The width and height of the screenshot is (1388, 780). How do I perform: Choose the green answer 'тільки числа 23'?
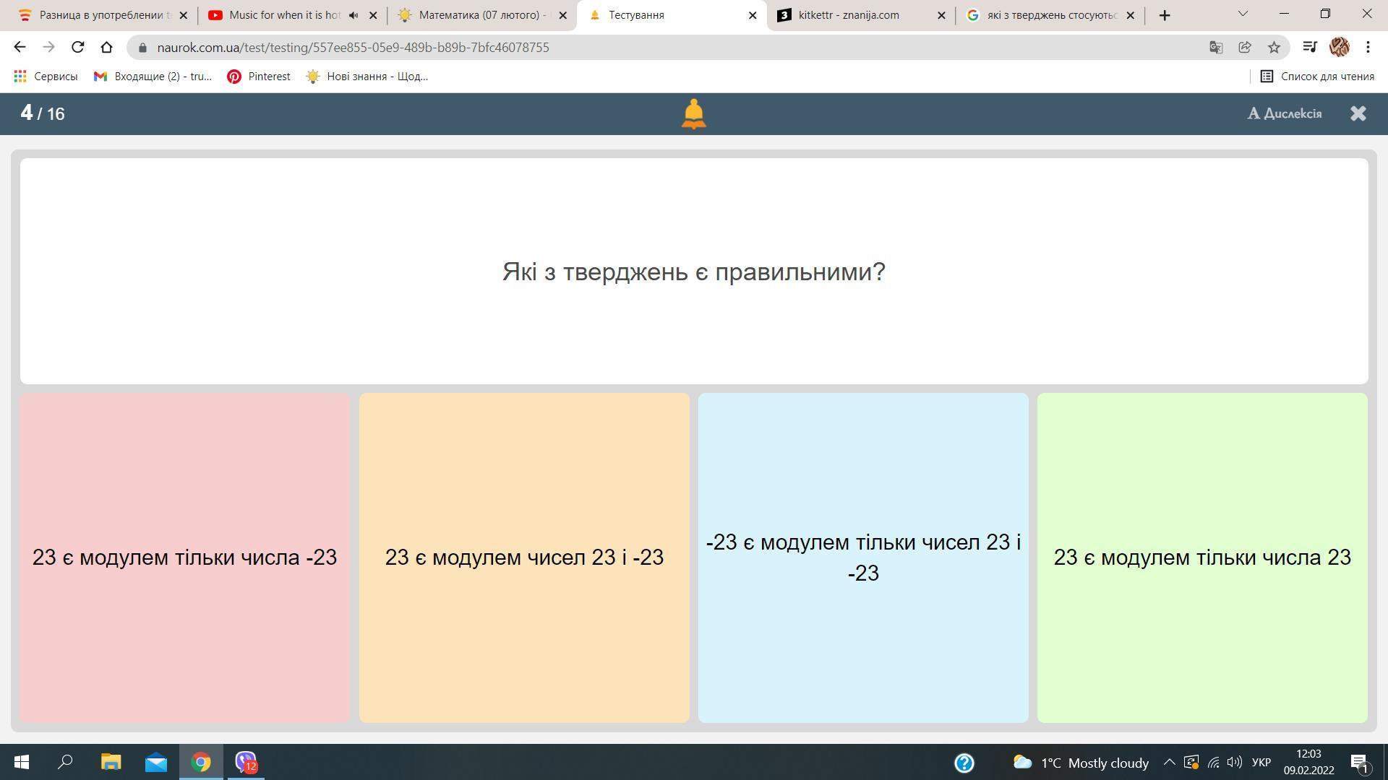pos(1201,558)
